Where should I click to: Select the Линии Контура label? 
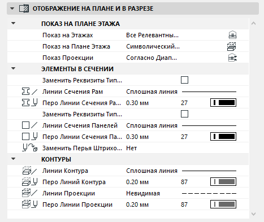point(65,171)
